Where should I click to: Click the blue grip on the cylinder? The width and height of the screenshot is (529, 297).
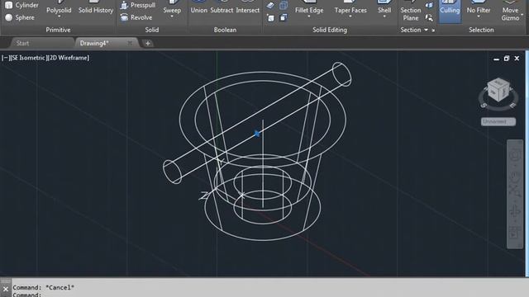[x=257, y=134]
